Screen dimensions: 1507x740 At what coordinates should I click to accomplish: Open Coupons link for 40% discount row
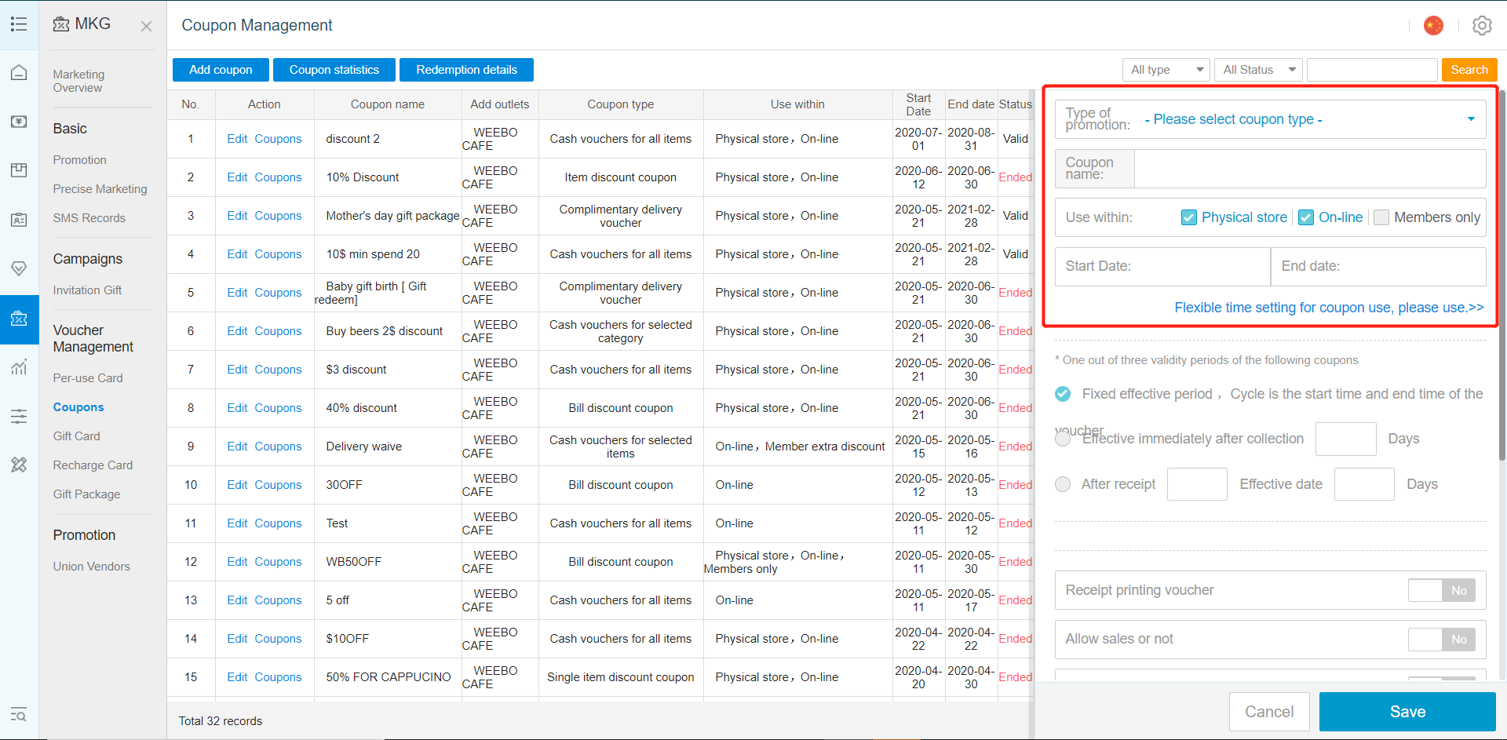pos(278,408)
